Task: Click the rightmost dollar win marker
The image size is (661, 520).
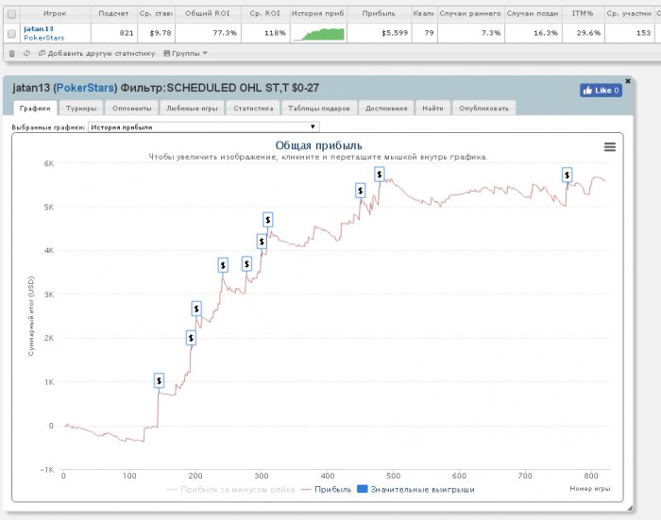Action: 568,175
